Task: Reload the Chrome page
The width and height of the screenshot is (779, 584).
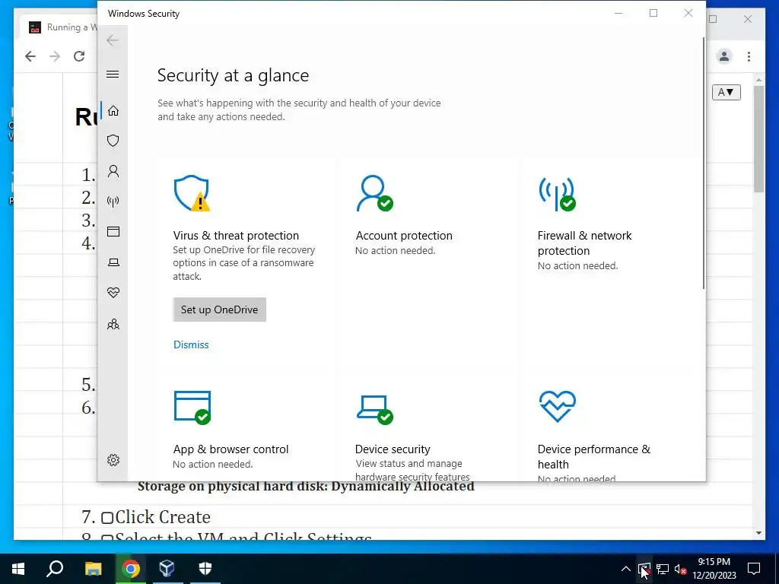Action: (79, 56)
